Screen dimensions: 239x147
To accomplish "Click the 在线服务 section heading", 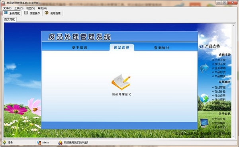I will (x=225, y=82).
